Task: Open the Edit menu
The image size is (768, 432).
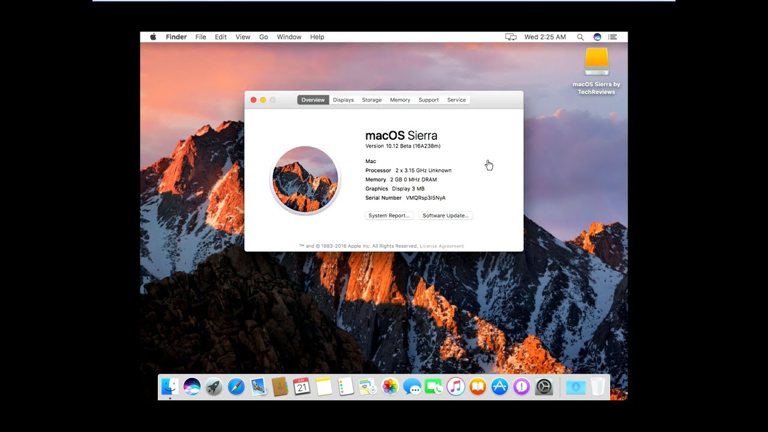Action: click(x=221, y=37)
